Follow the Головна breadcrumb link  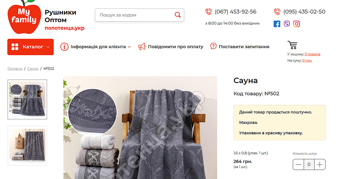point(15,69)
